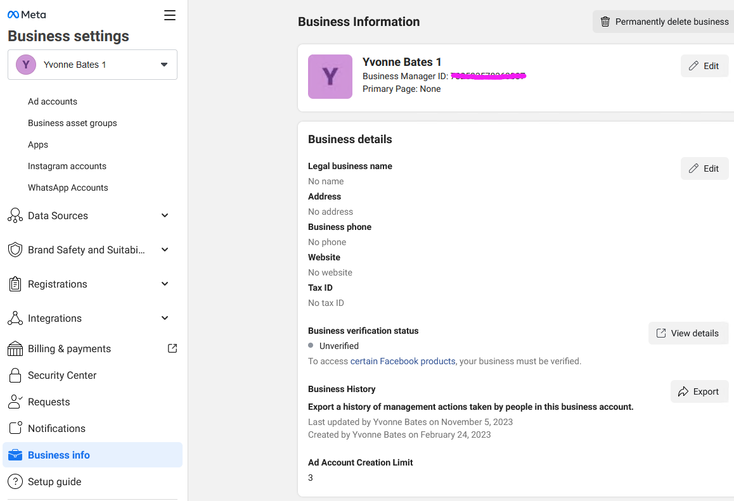Click the Billing & payments bank icon
The image size is (734, 501).
click(x=15, y=348)
